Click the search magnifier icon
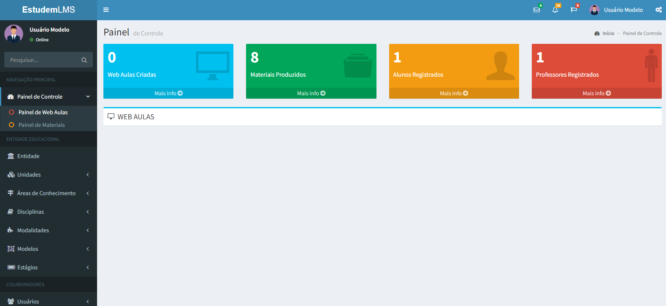 point(84,60)
